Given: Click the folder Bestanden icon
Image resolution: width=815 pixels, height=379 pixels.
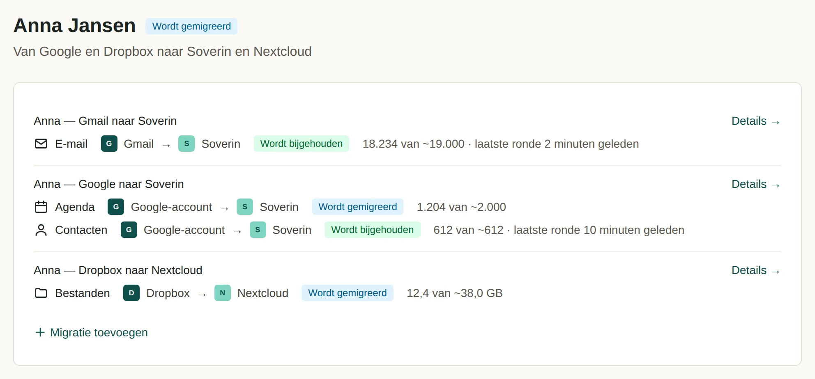Looking at the screenshot, I should pos(41,293).
